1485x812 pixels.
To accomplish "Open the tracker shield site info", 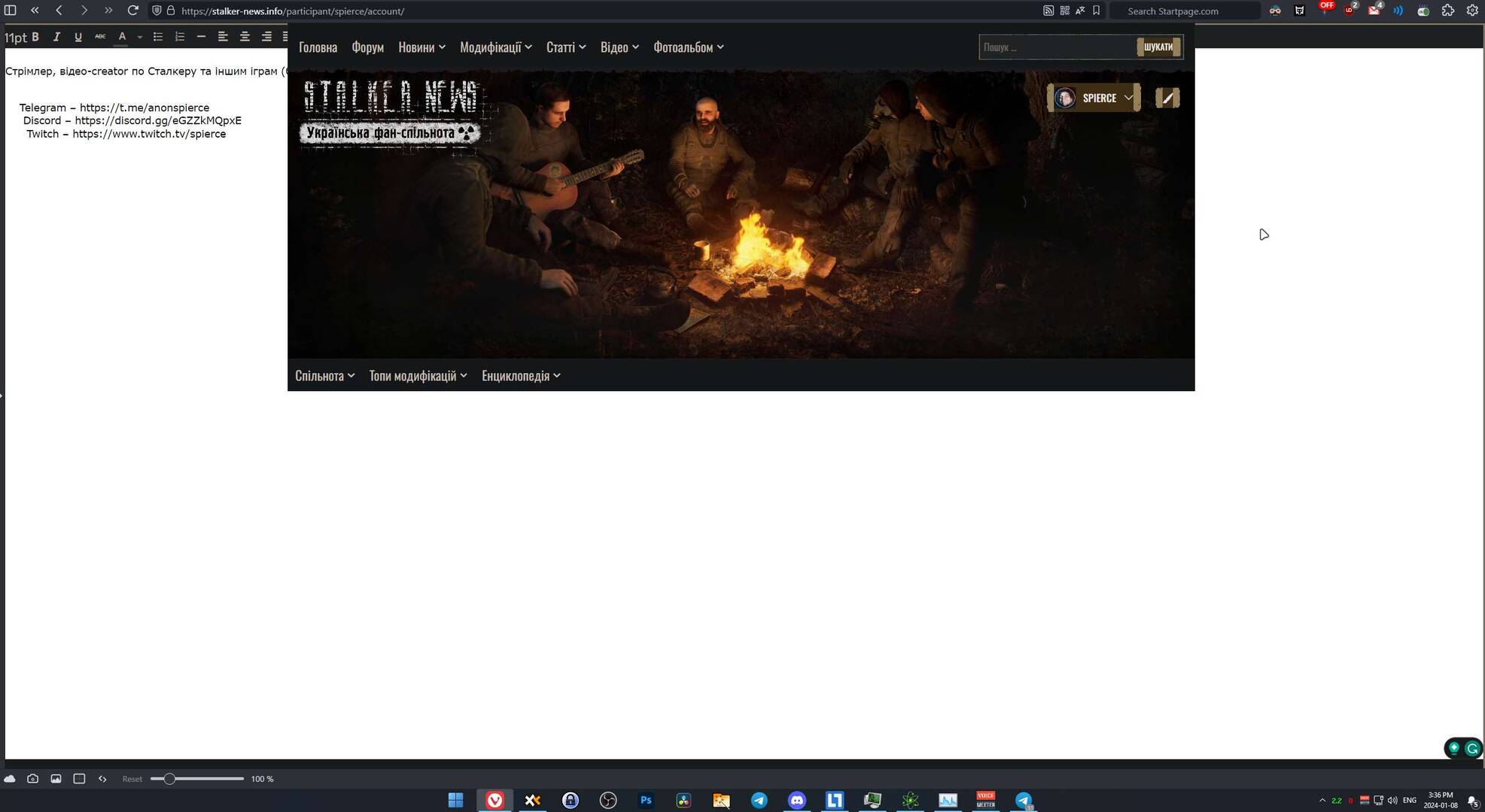I will click(157, 11).
